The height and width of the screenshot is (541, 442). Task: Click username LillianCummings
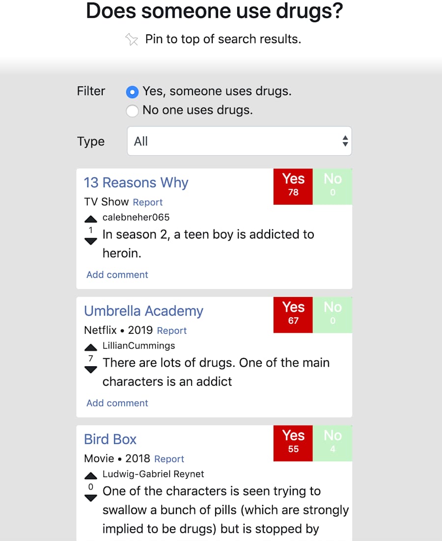click(138, 346)
